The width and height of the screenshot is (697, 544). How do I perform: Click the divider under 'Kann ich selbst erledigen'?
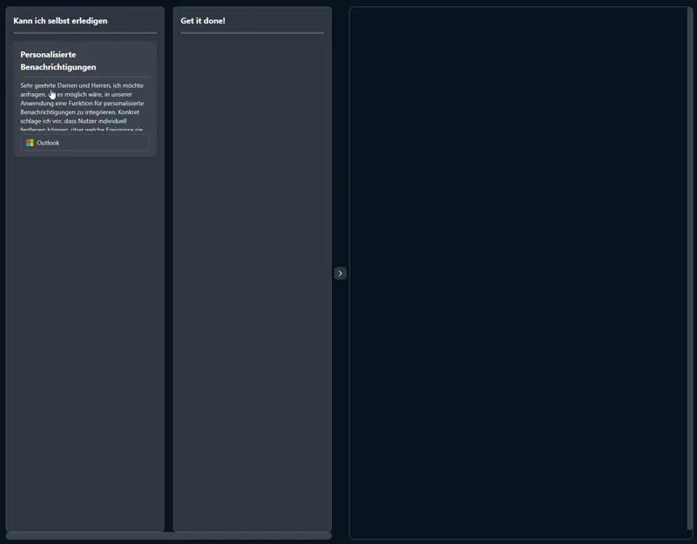(85, 33)
